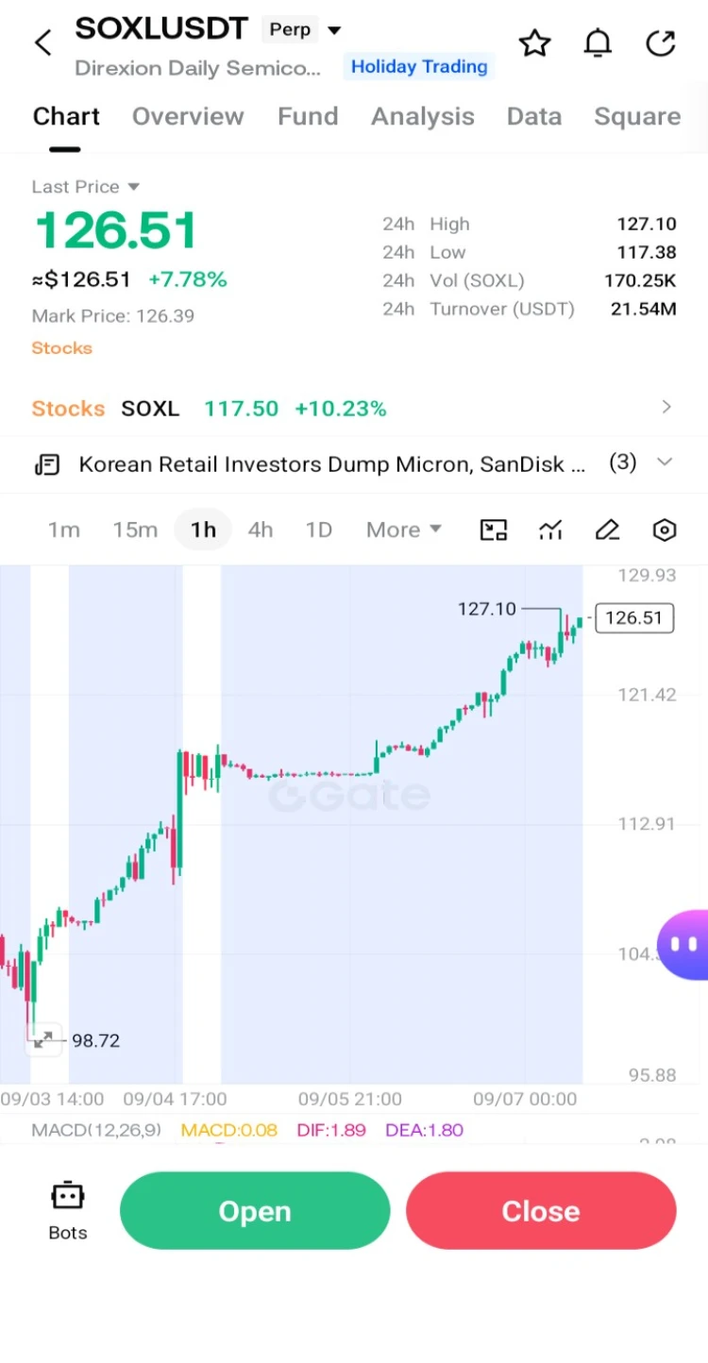
Task: Open chart picture-in-picture icon
Action: (494, 530)
